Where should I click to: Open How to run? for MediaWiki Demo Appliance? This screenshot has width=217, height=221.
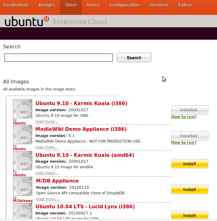[x=184, y=143]
